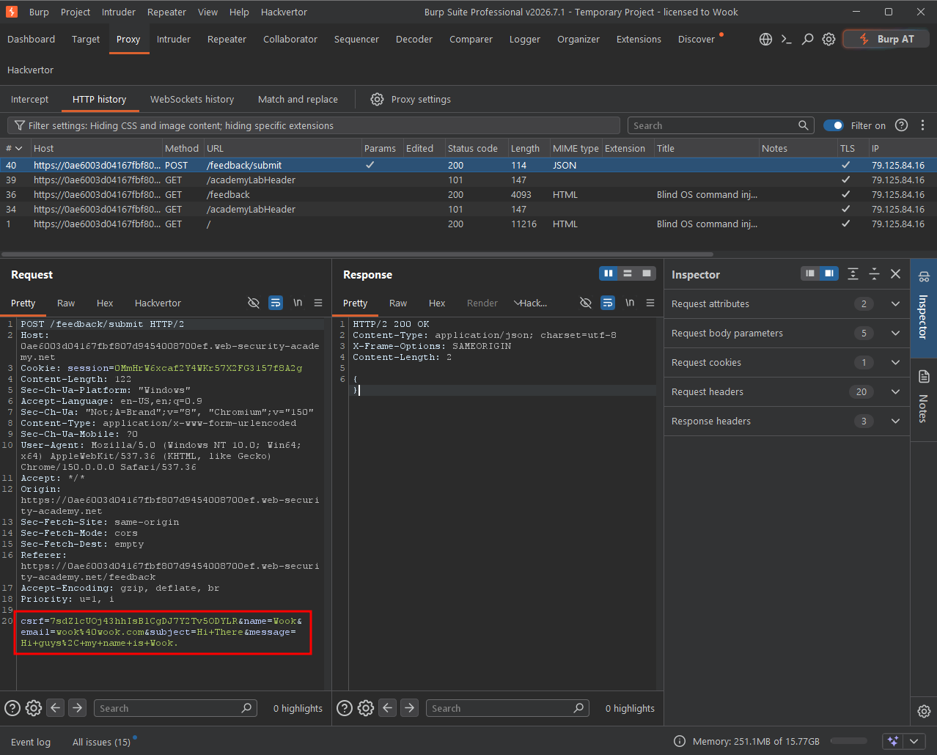Click the filter funnel icon

tap(20, 125)
